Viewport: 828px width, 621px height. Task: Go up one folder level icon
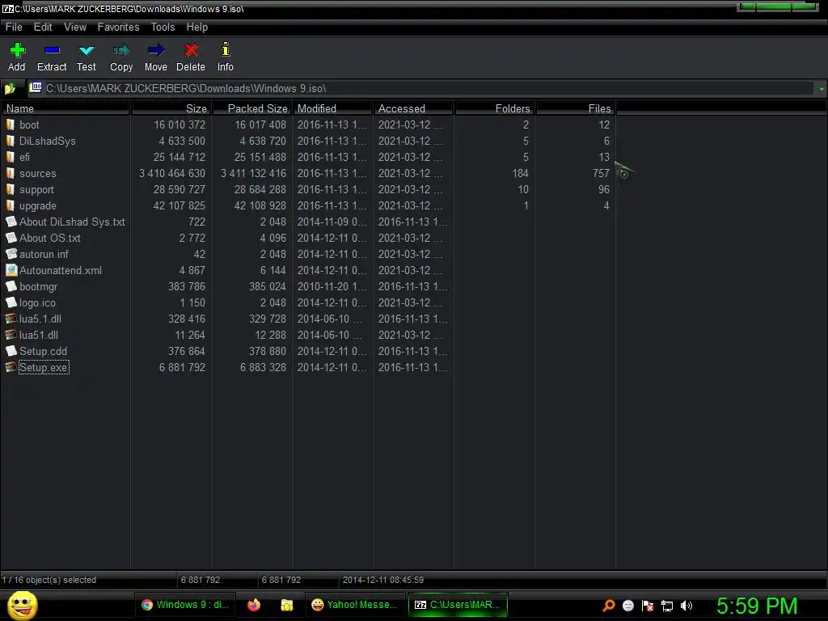coord(10,88)
